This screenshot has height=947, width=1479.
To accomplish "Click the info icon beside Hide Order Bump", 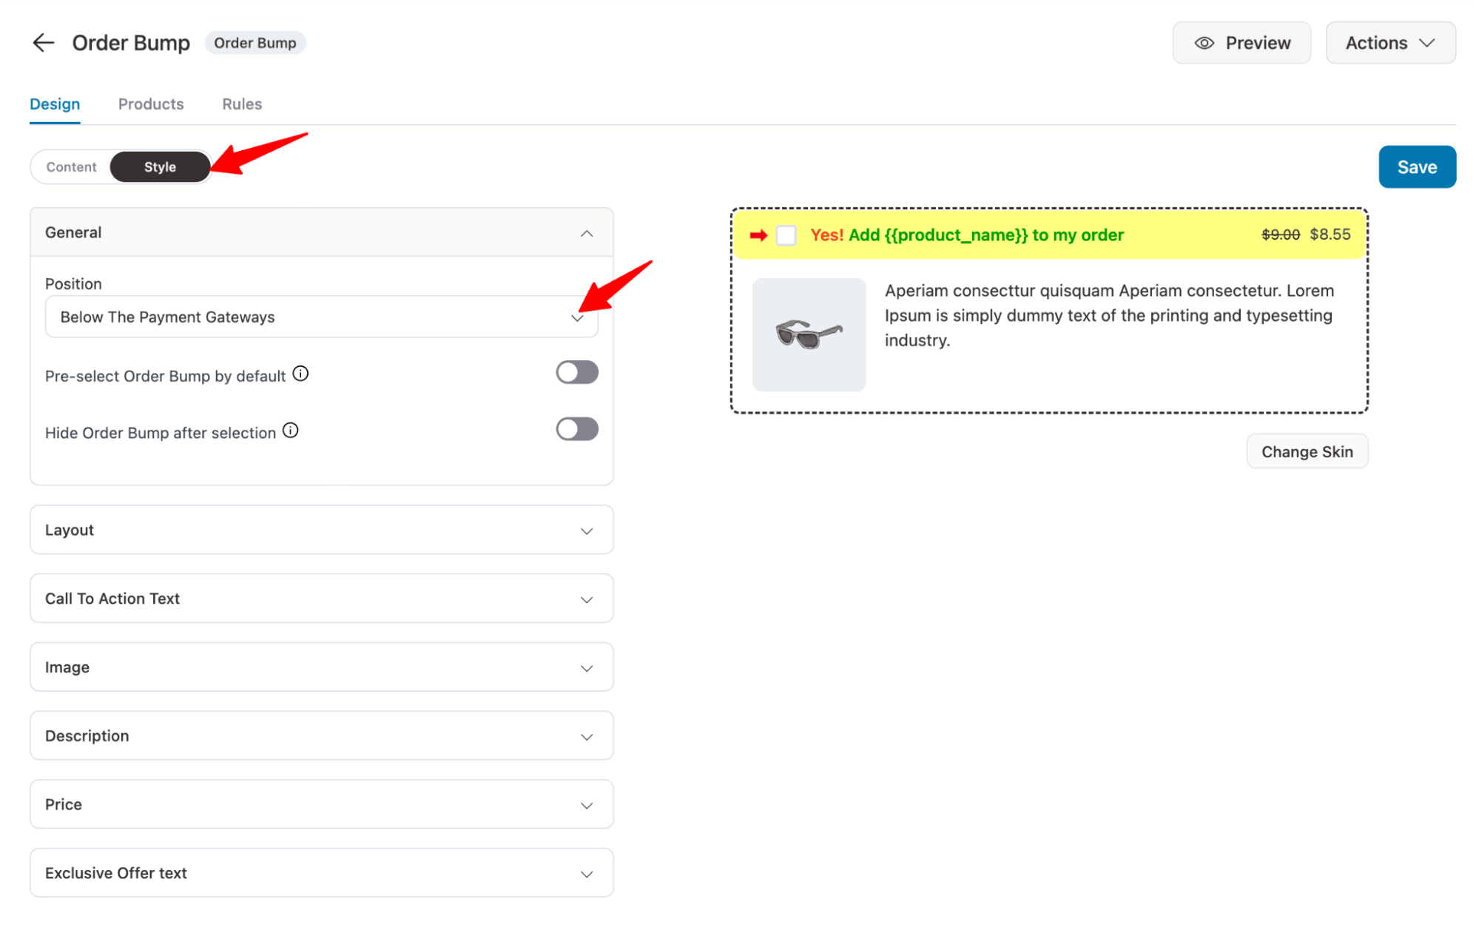I will (291, 430).
